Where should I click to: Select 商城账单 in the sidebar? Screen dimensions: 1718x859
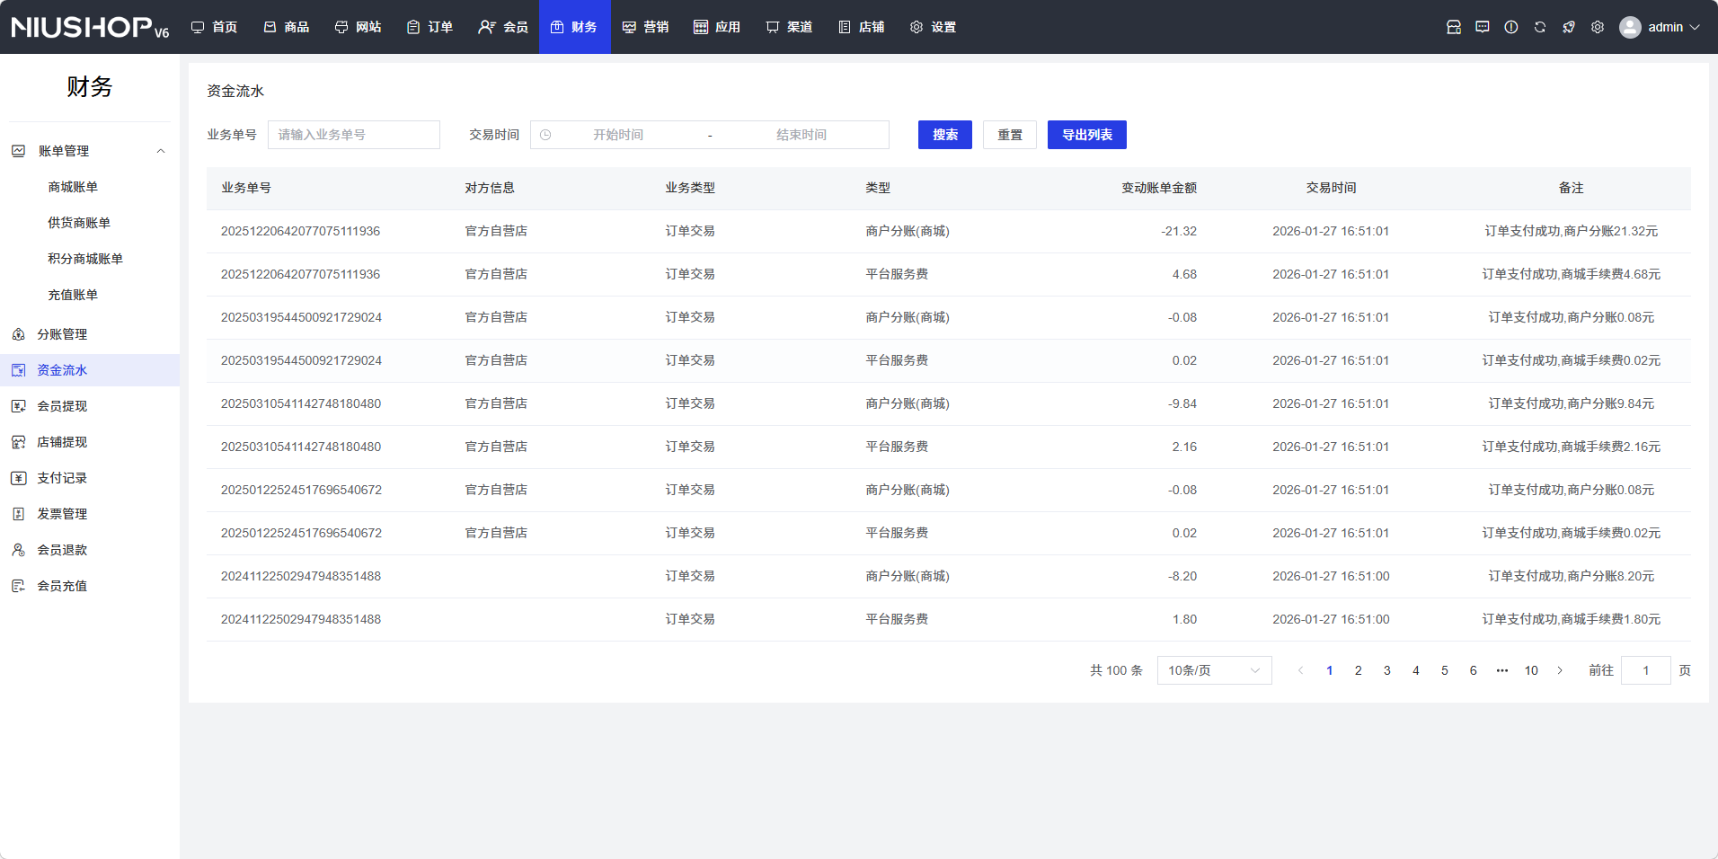click(x=73, y=187)
